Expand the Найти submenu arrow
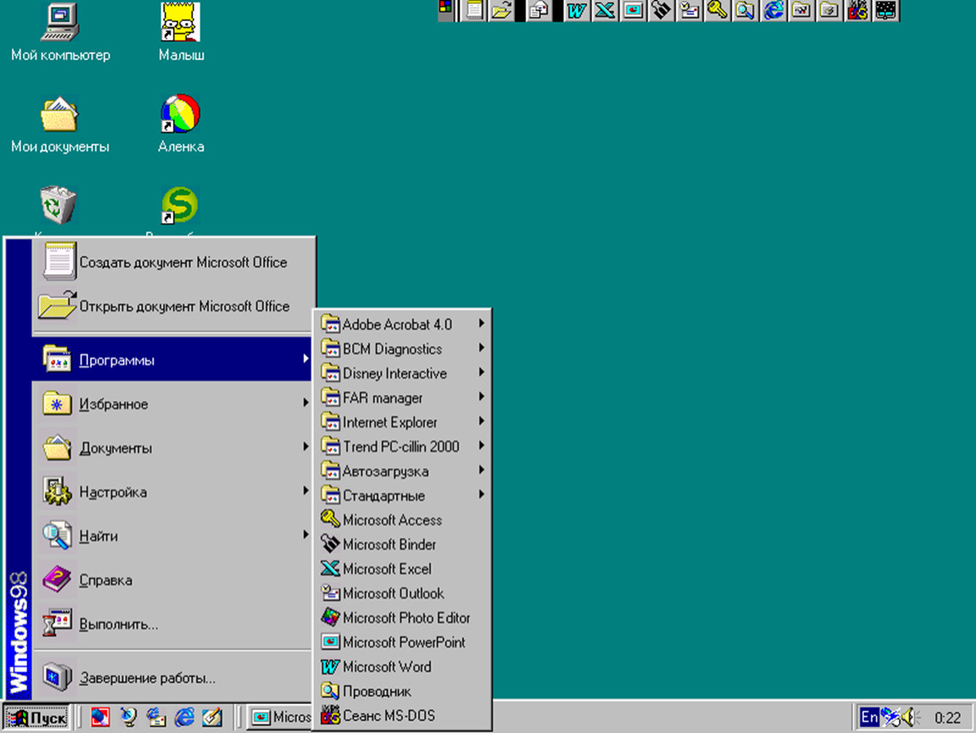Image resolution: width=976 pixels, height=733 pixels. click(x=306, y=534)
